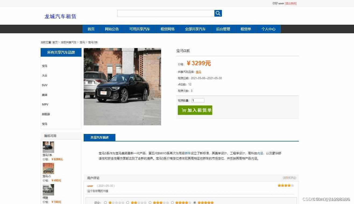Click the ￥3299元 price text
Viewport: 354px width, 204px height.
[199, 63]
